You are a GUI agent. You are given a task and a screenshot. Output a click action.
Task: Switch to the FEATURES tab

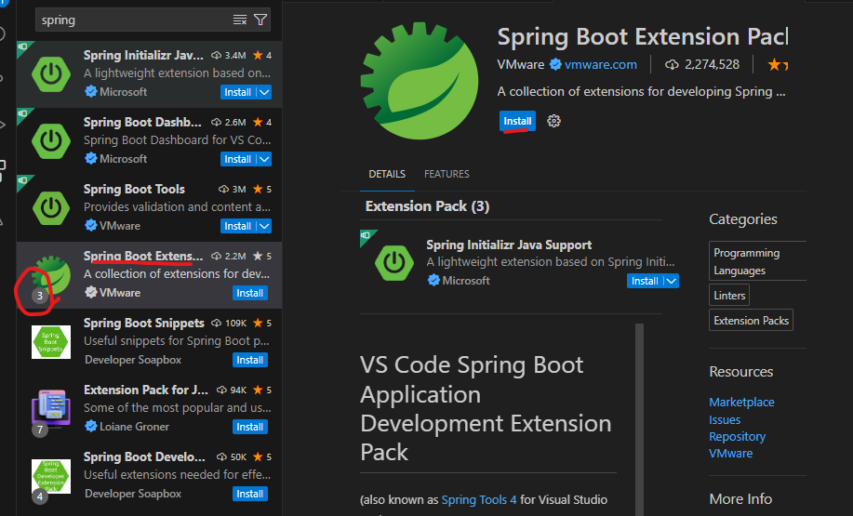click(446, 174)
